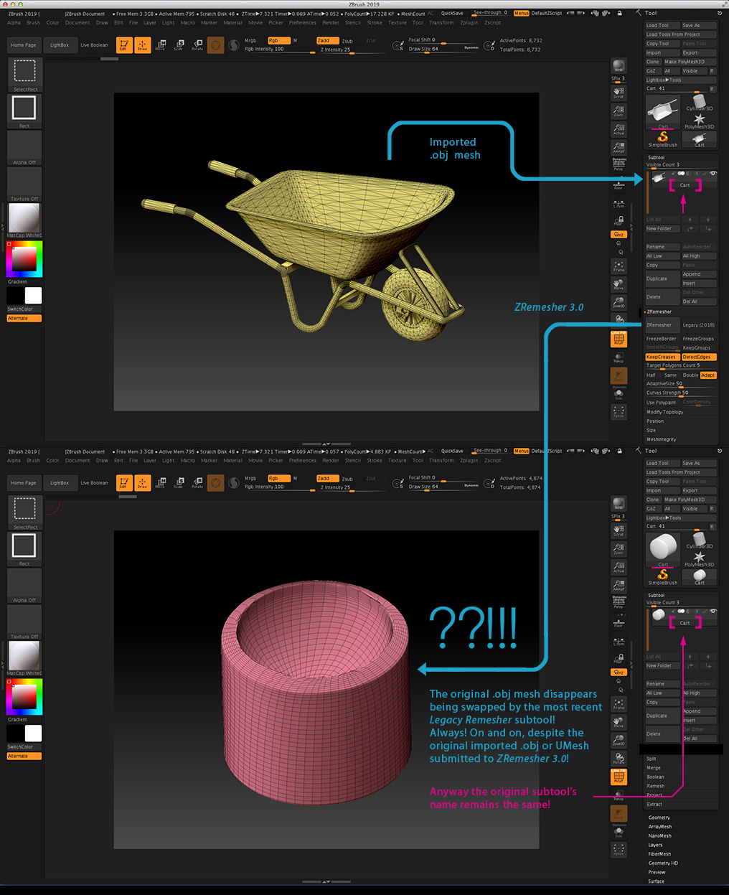Expand the FiberMesh section in the bottom window
Viewport: 729px width, 895px height.
(x=660, y=854)
